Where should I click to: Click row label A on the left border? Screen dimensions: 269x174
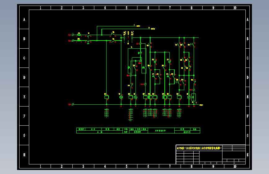(24, 20)
